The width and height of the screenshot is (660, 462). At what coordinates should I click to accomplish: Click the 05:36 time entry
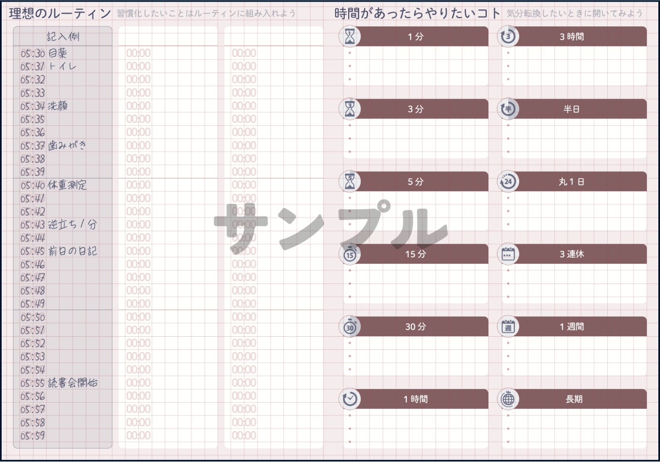tap(33, 132)
